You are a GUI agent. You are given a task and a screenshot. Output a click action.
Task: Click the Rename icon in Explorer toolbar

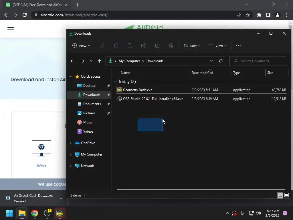pos(144,46)
